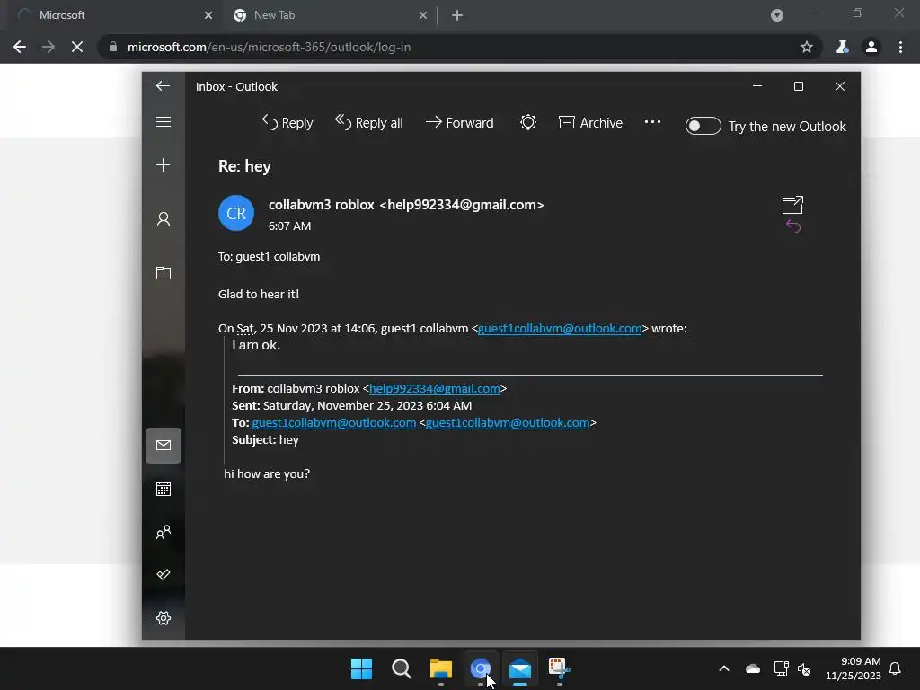920x690 pixels.
Task: Click the Re: hey subject heading
Action: click(244, 166)
